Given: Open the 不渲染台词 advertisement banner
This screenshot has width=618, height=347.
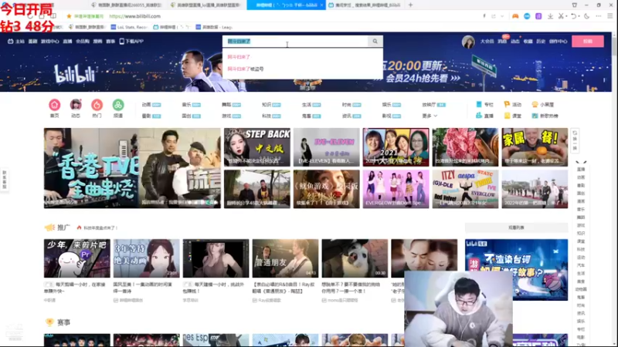Looking at the screenshot, I should pos(516,269).
